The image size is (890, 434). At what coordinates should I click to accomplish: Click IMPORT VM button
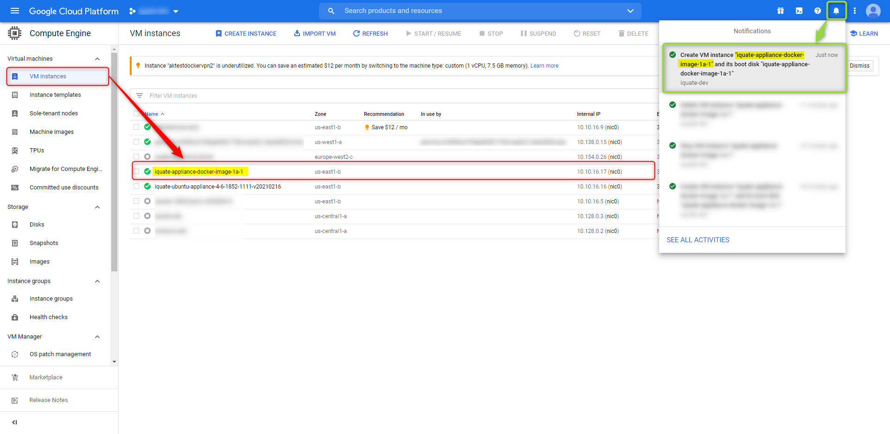point(315,33)
